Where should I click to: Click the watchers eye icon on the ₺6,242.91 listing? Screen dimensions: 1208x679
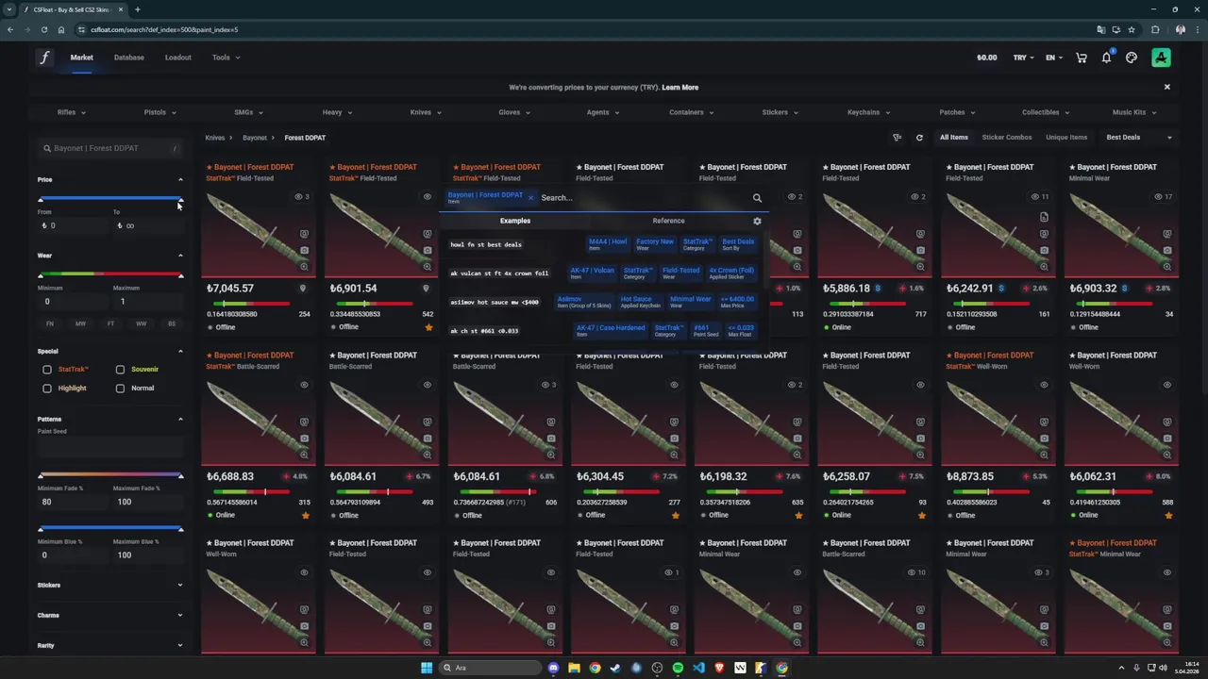point(1034,197)
